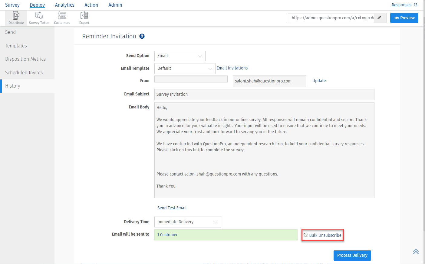425x264 pixels.
Task: Click the Update link beside sender email
Action: point(319,81)
